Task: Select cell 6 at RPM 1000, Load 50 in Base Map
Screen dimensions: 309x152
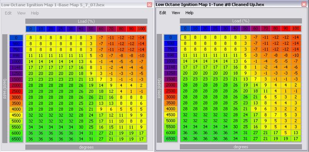Action: [x=91, y=61]
